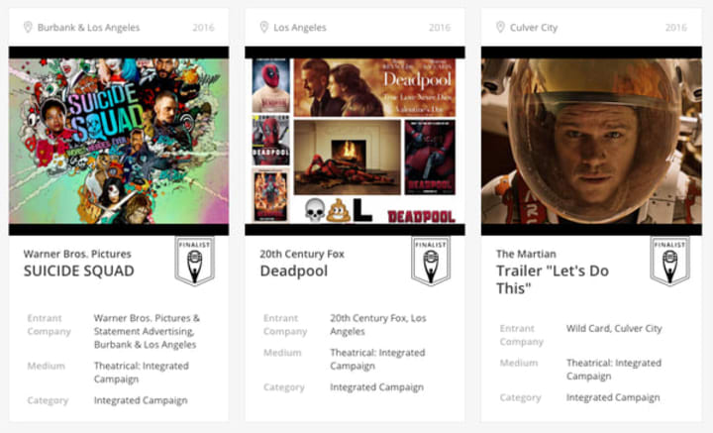Click Entrant Company label in The Martian card
Image resolution: width=713 pixels, height=433 pixels.
click(522, 335)
